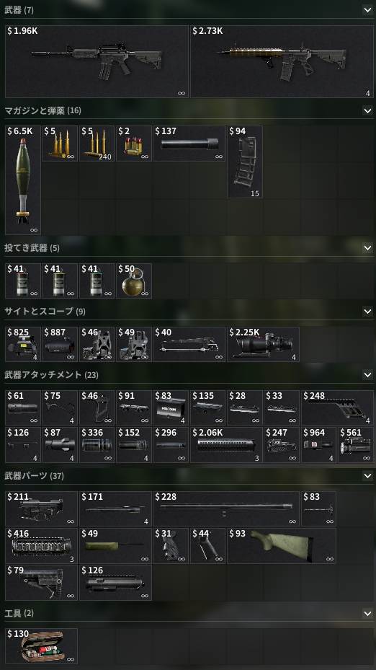Image resolution: width=376 pixels, height=670 pixels.
Task: Collapse the サイトとスコープ section arrow
Action: [367, 311]
